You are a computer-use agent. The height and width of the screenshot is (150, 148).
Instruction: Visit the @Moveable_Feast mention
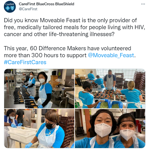(x=111, y=55)
